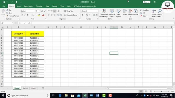This screenshot has height=98, width=175.
Task: Apply accounting dollar number format
Action: click(83, 15)
